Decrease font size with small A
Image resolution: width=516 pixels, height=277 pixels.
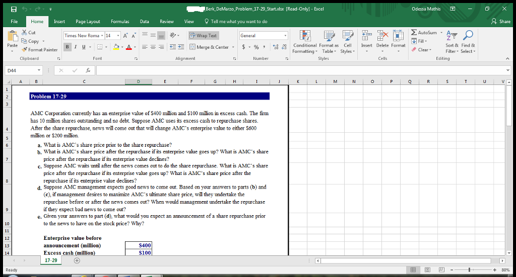(133, 36)
